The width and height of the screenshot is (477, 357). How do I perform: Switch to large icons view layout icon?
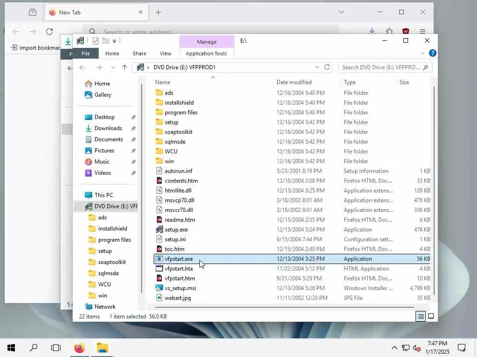(431, 316)
